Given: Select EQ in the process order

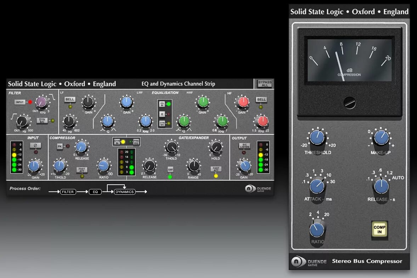Looking at the screenshot, I should point(95,192).
